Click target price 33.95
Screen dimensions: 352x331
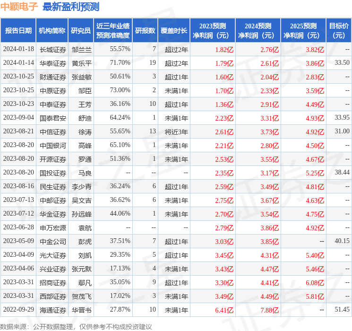click(x=342, y=118)
